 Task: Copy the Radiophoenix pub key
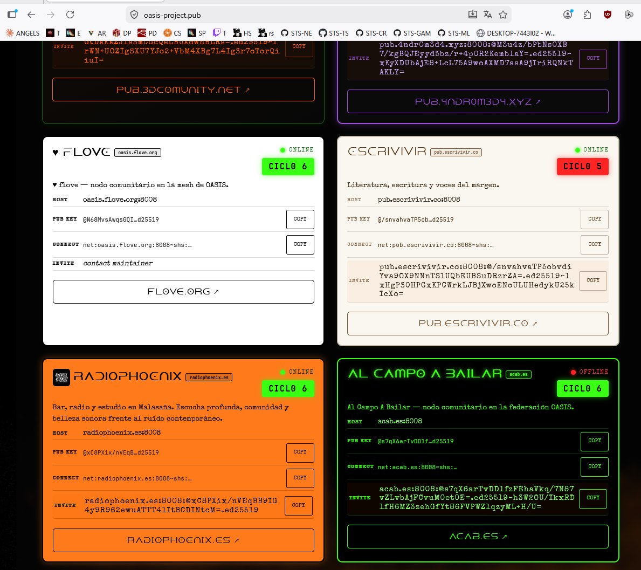300,452
